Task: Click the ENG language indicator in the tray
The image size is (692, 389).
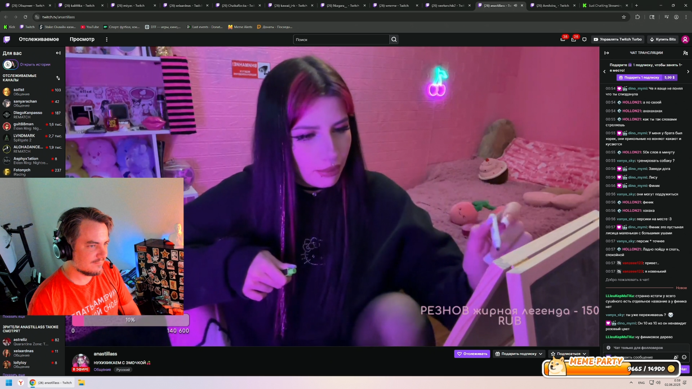Action: (x=641, y=383)
